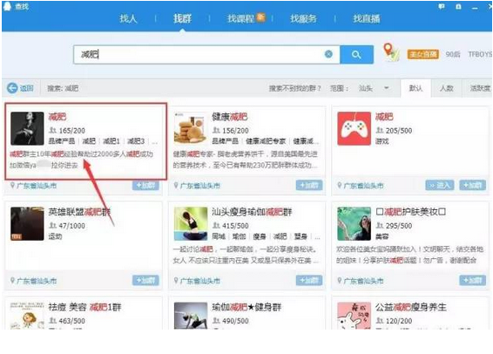This screenshot has height=354, width=493.
Task: Join the 英雄联盟减肥群 group
Action: (x=145, y=281)
